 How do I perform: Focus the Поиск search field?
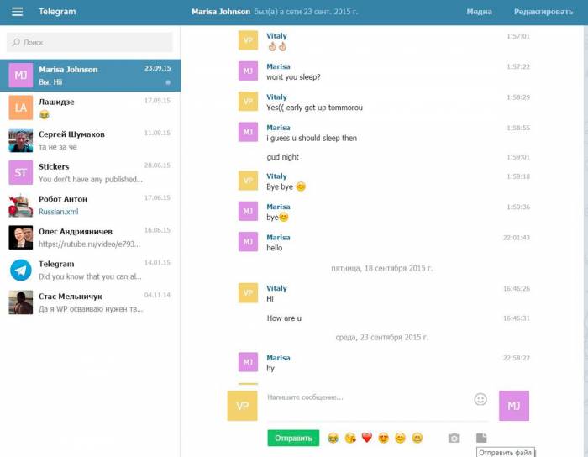(x=90, y=42)
